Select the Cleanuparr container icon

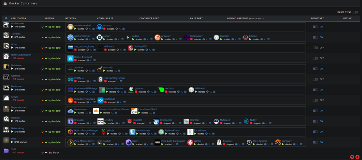click(186, 37)
